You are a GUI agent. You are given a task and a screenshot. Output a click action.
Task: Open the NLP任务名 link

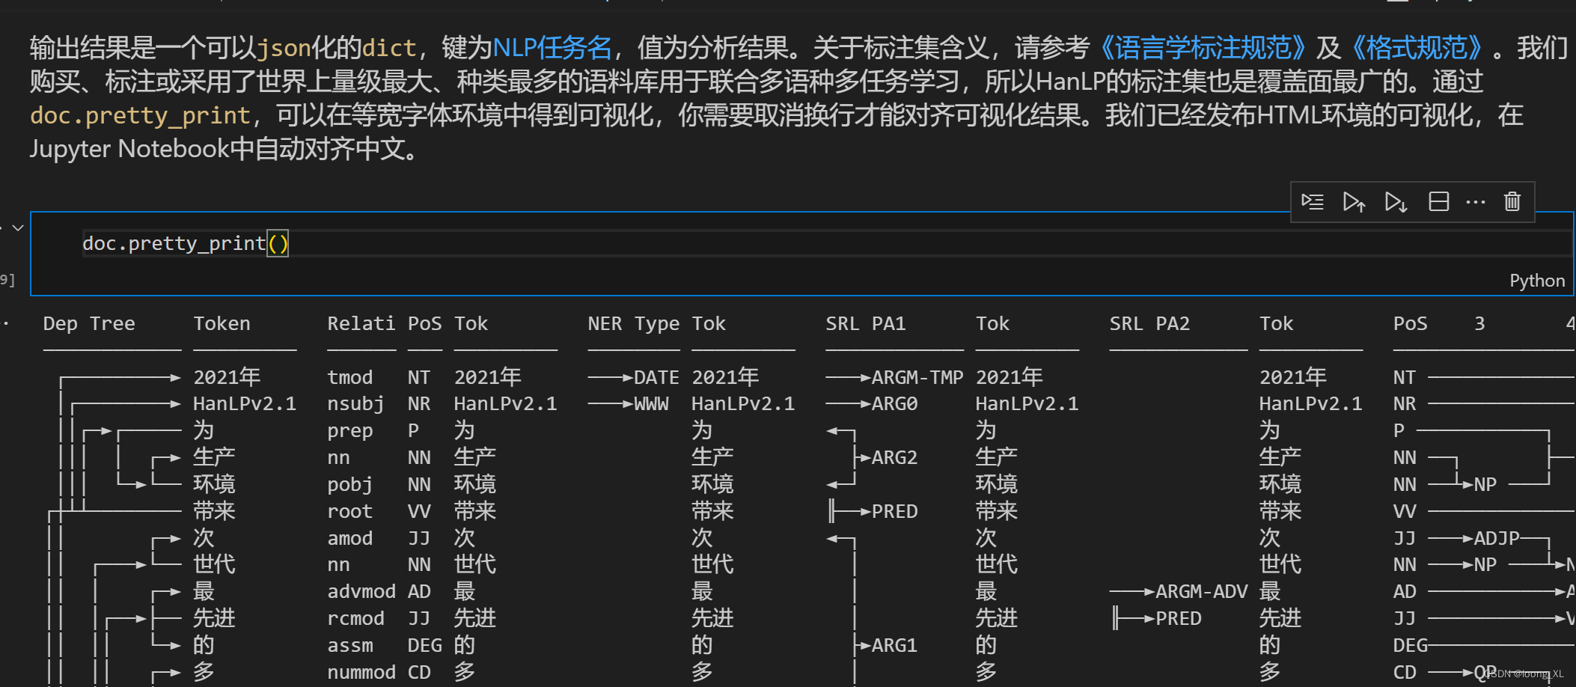[552, 48]
